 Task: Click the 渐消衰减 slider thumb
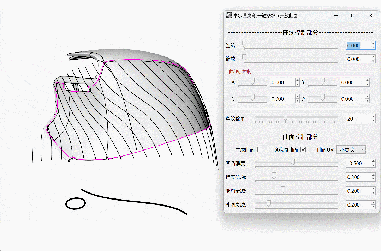[283, 189]
